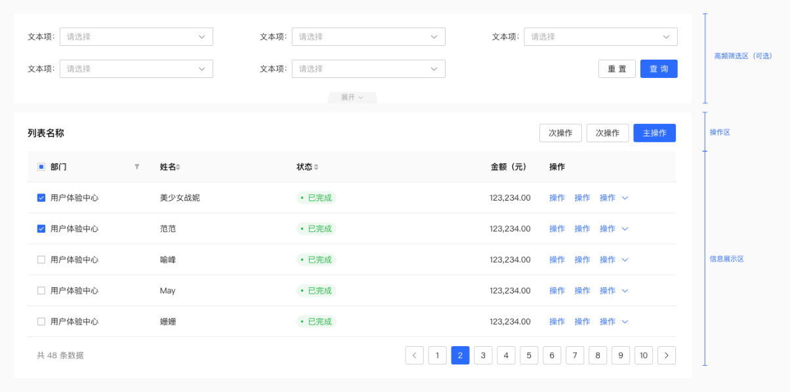The width and height of the screenshot is (790, 392).
Task: Open more actions chevron in 姗姗 row
Action: 625,322
